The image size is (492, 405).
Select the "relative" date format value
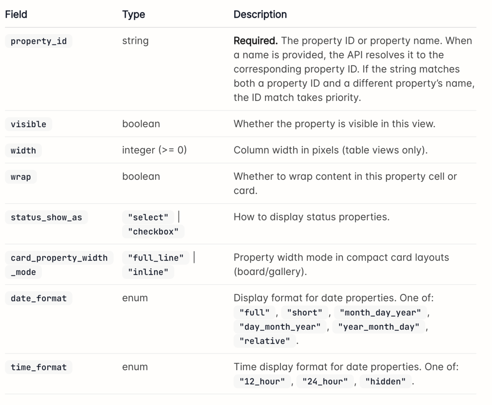pyautogui.click(x=264, y=341)
